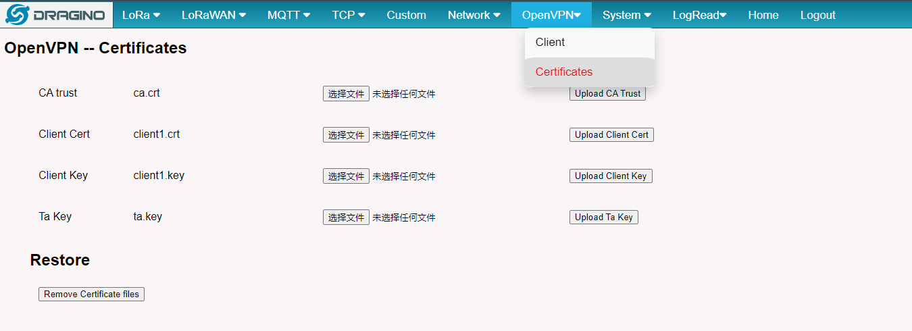
Task: Open the LoRa dropdown menu
Action: (141, 15)
